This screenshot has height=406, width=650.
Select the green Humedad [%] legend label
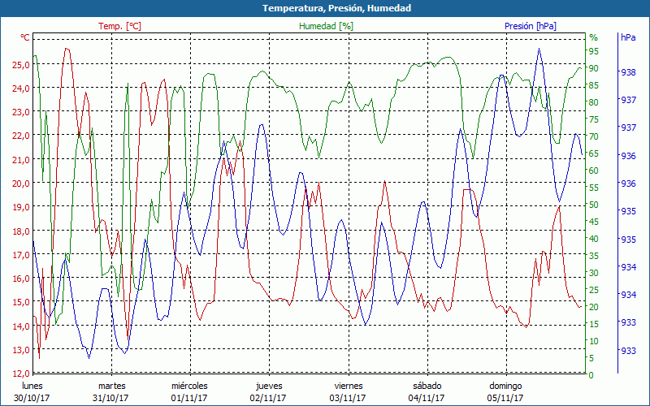tap(326, 26)
